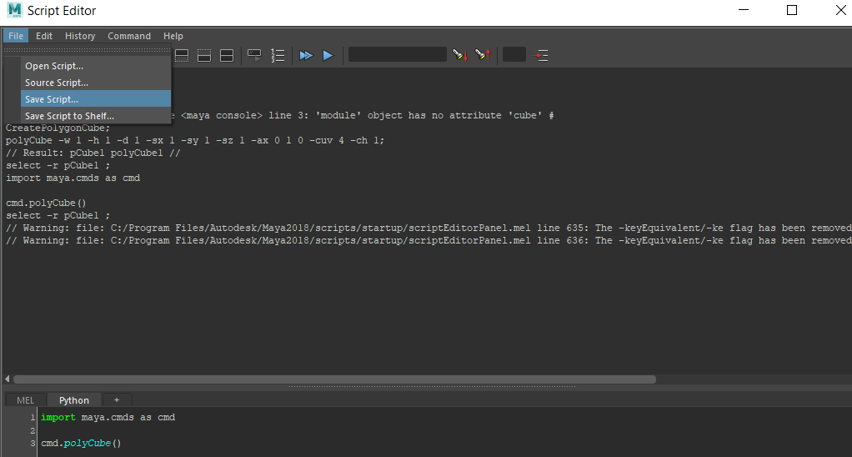Click the Go To Line icon
Viewport: 852px width, 457px height.
point(540,55)
